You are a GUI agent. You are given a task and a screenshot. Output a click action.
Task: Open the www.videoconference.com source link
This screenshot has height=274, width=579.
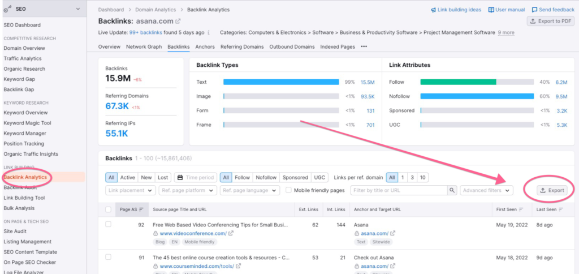coord(193,233)
